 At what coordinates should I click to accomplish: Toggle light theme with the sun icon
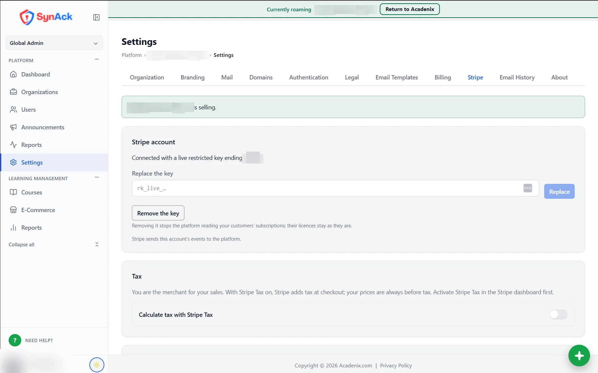[x=97, y=365]
